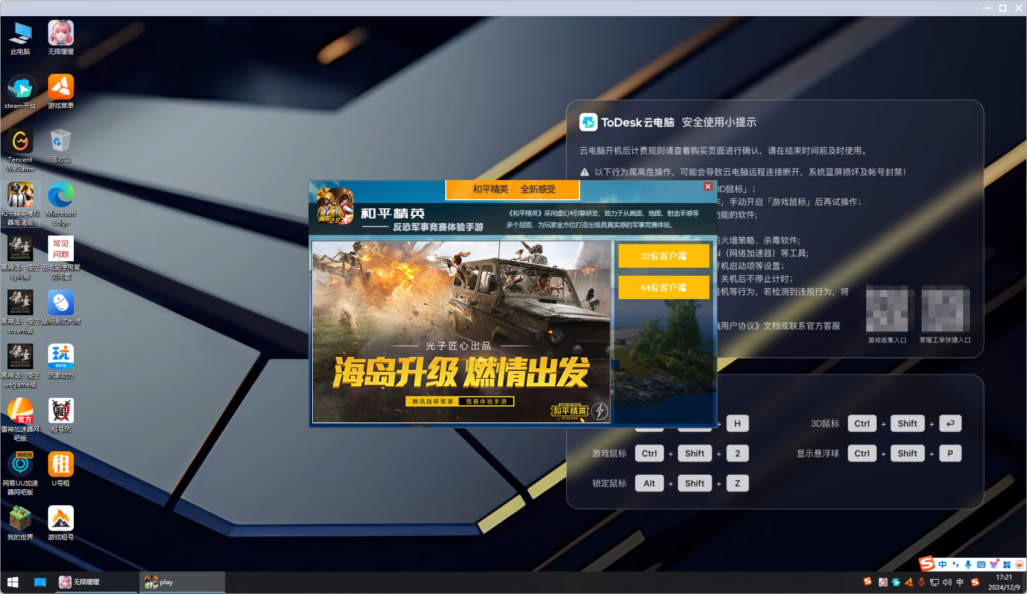The height and width of the screenshot is (594, 1027).
Task: Open the 此电脑 desktop icon
Action: [20, 38]
